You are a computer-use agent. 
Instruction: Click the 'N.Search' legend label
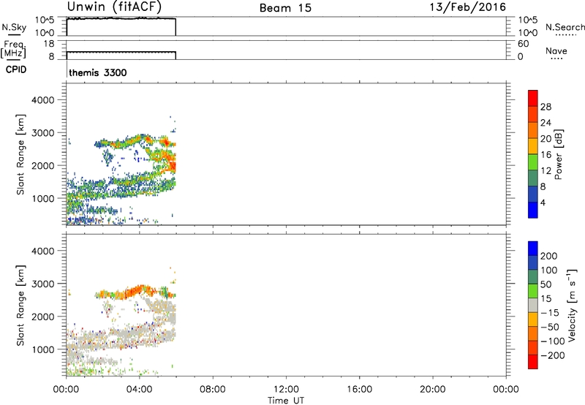click(565, 27)
